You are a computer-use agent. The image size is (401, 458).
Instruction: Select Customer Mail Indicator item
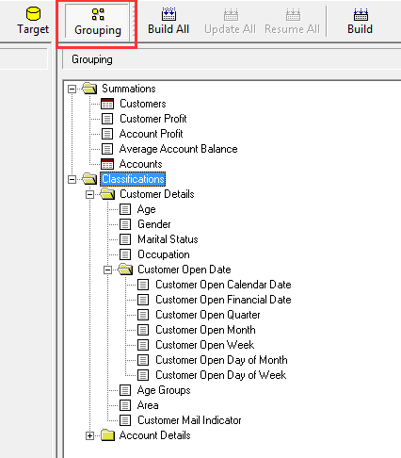point(189,420)
